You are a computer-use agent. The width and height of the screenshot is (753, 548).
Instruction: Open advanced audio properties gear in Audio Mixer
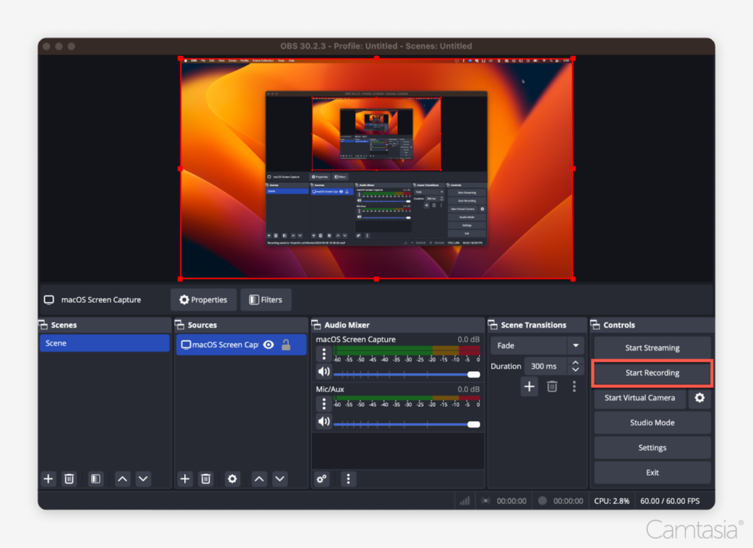click(321, 479)
